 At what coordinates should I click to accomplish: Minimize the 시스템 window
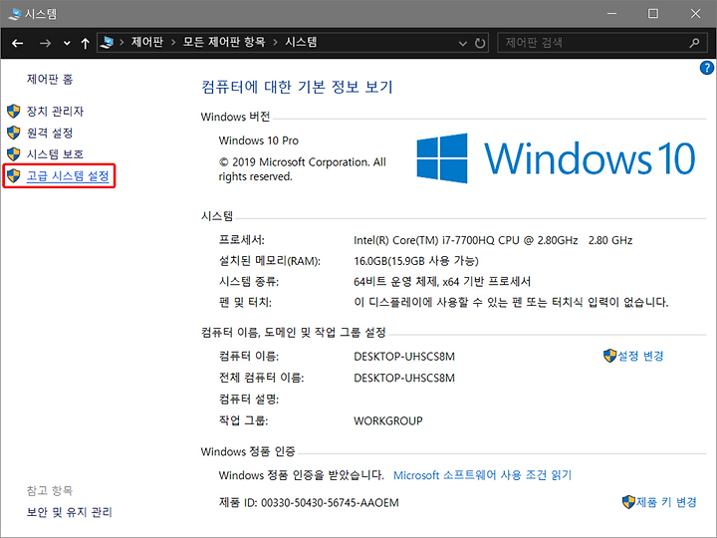(x=611, y=14)
